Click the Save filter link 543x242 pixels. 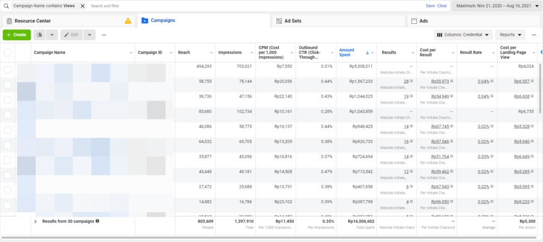(x=430, y=5)
